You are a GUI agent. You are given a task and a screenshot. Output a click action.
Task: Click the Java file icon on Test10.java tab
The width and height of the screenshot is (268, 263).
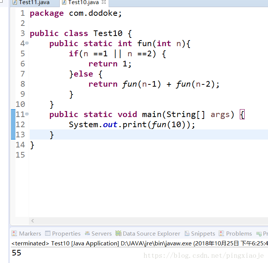(x=64, y=2)
